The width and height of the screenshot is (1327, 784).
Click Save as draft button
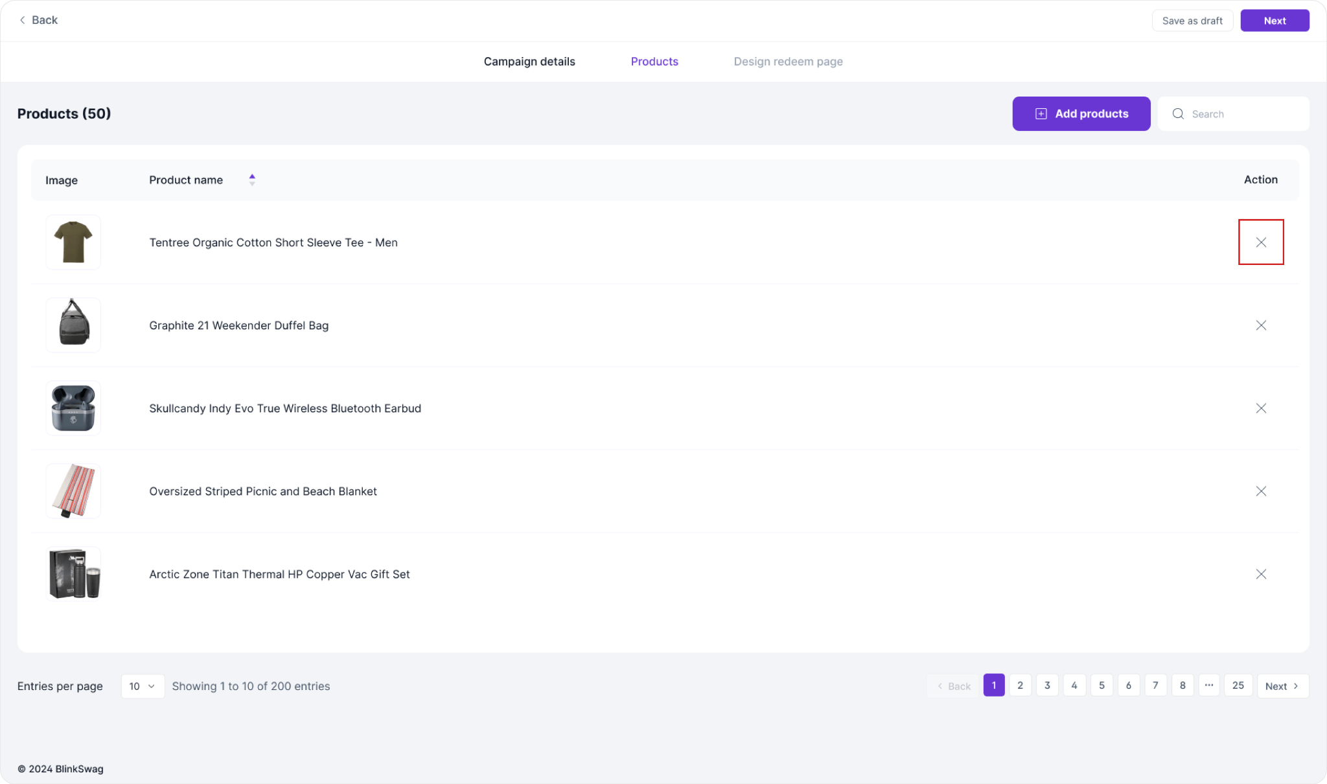point(1193,19)
